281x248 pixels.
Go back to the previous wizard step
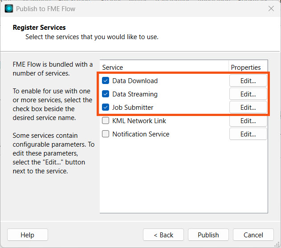(x=163, y=235)
